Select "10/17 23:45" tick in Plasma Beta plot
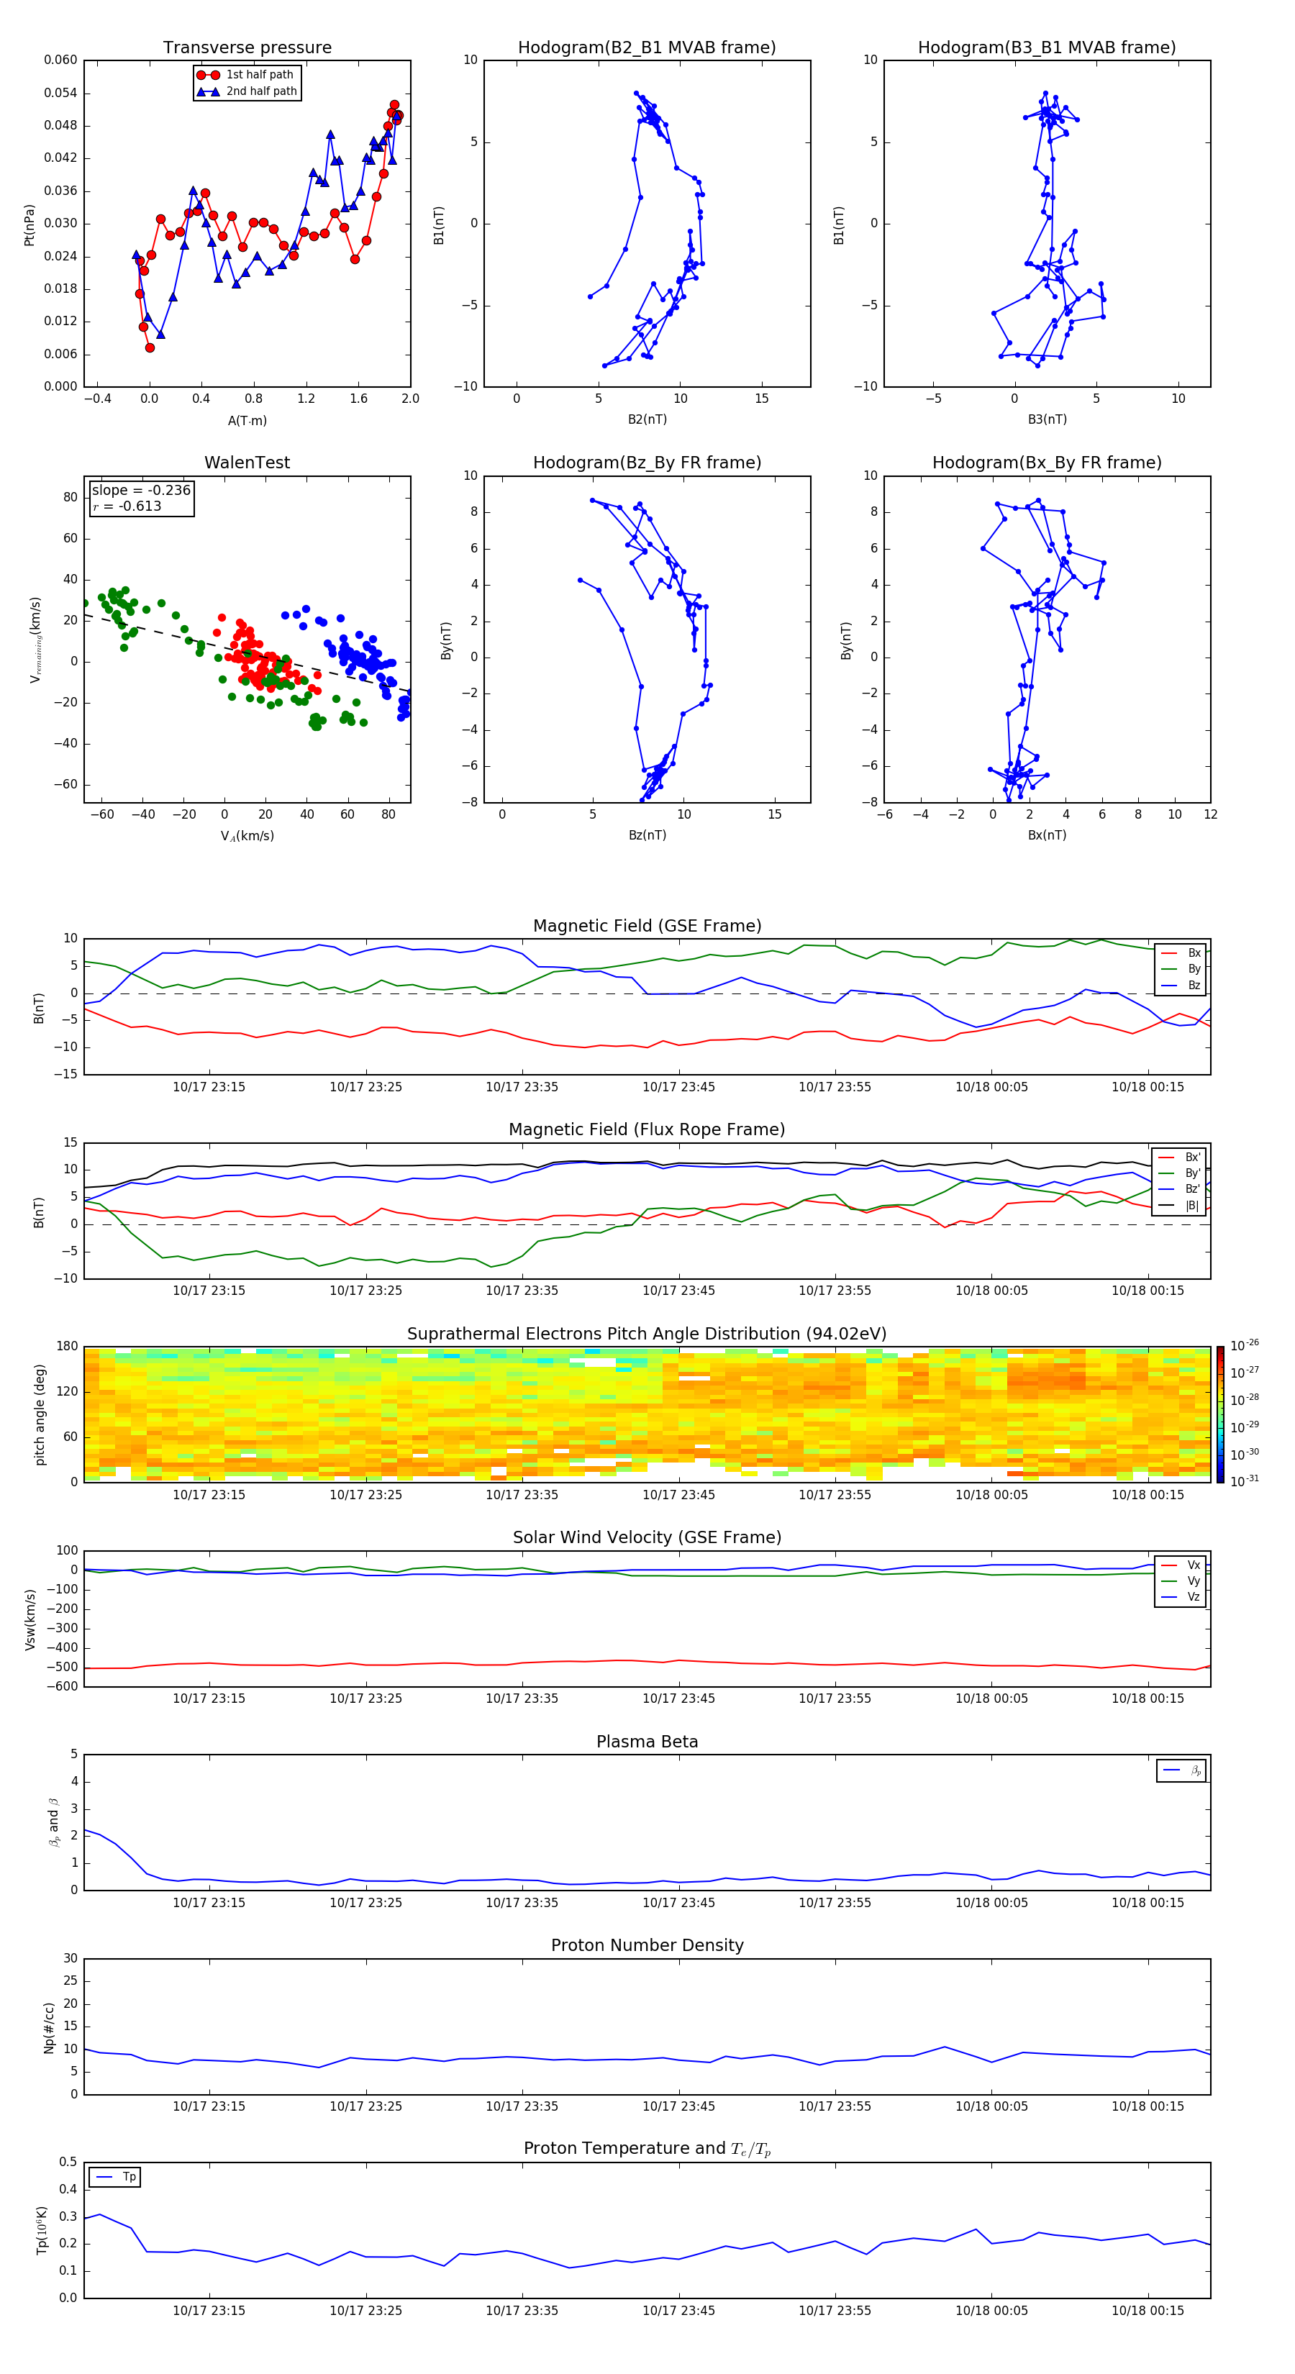Viewport: 1295px width, 2374px height. [678, 1903]
